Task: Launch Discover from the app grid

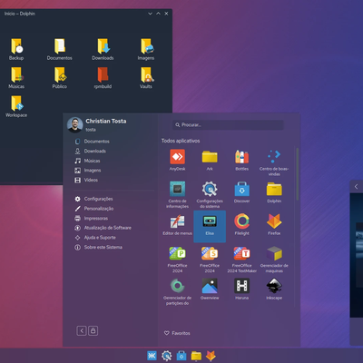Action: click(242, 192)
